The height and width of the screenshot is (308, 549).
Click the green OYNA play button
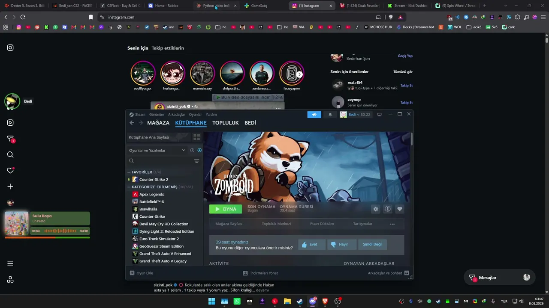[226, 209]
